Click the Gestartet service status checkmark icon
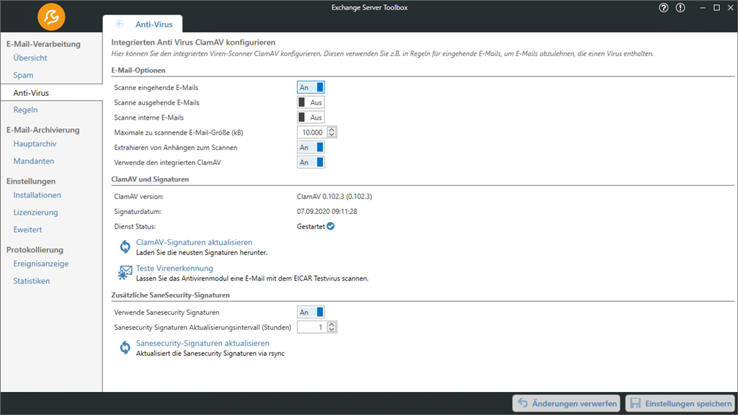The height and width of the screenshot is (415, 738). 331,226
